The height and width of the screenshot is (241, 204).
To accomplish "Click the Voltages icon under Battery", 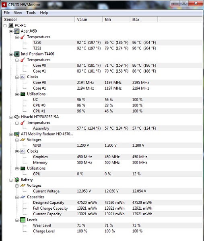I will coord(23,186).
